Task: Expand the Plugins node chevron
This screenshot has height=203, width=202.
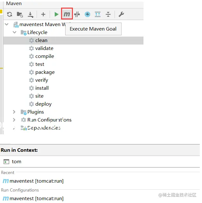Action: (x=14, y=112)
